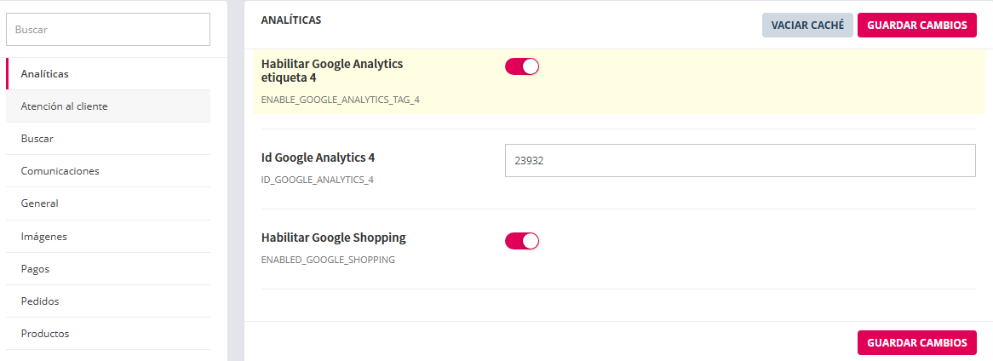Switch to the General settings section
This screenshot has width=993, height=361.
pos(39,203)
